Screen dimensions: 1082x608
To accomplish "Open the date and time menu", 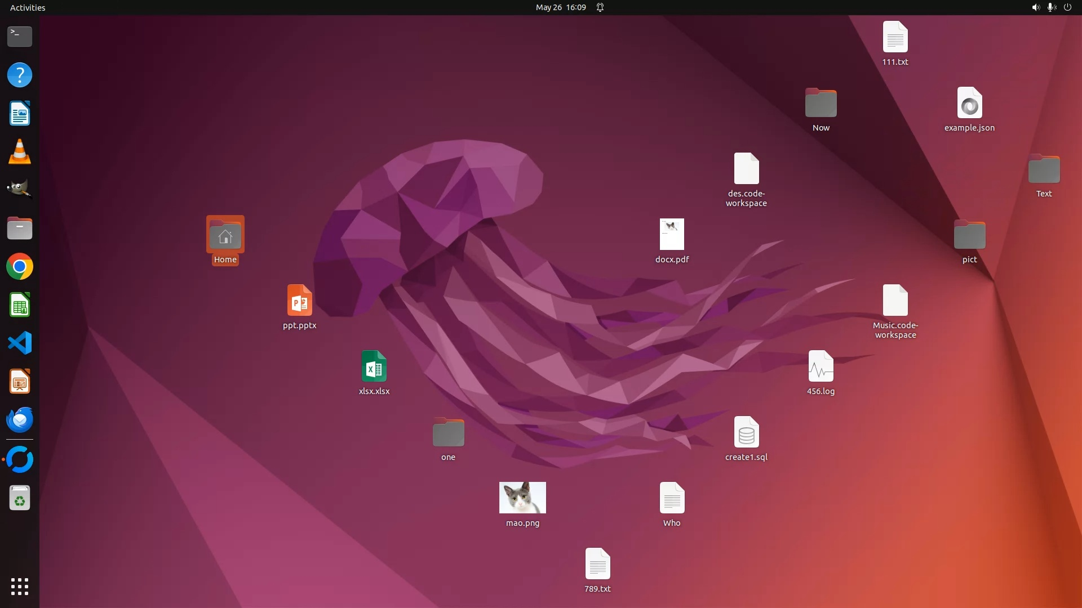I will coord(560,7).
